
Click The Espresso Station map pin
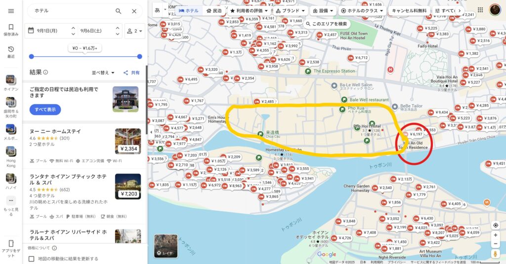[308, 71]
